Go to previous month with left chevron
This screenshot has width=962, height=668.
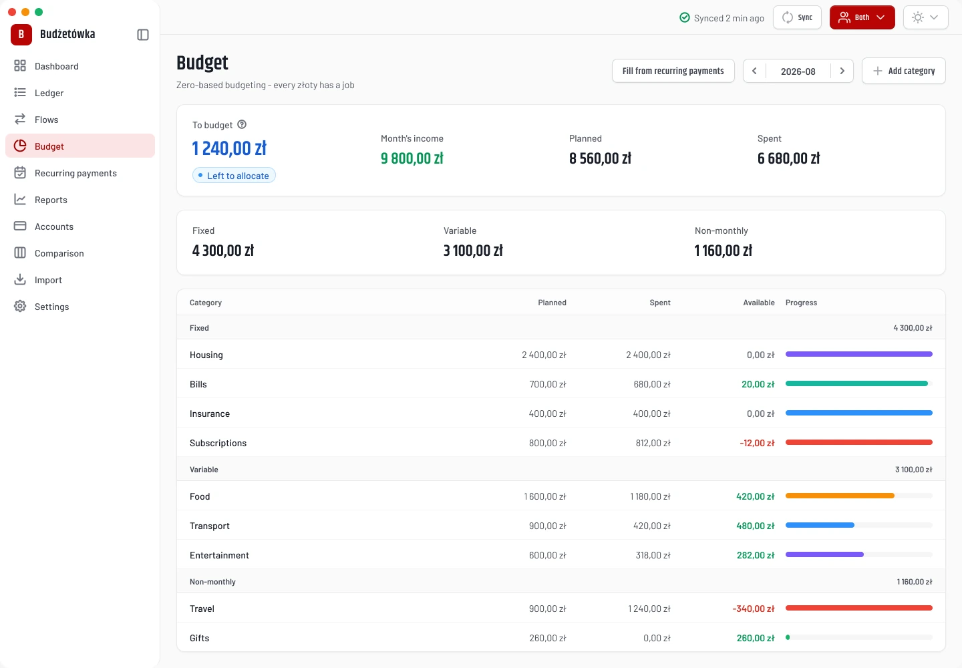point(754,71)
